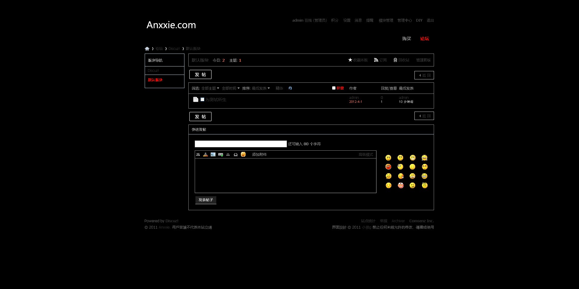Insert the crying face emoticon
579x289 pixels.
424,158
